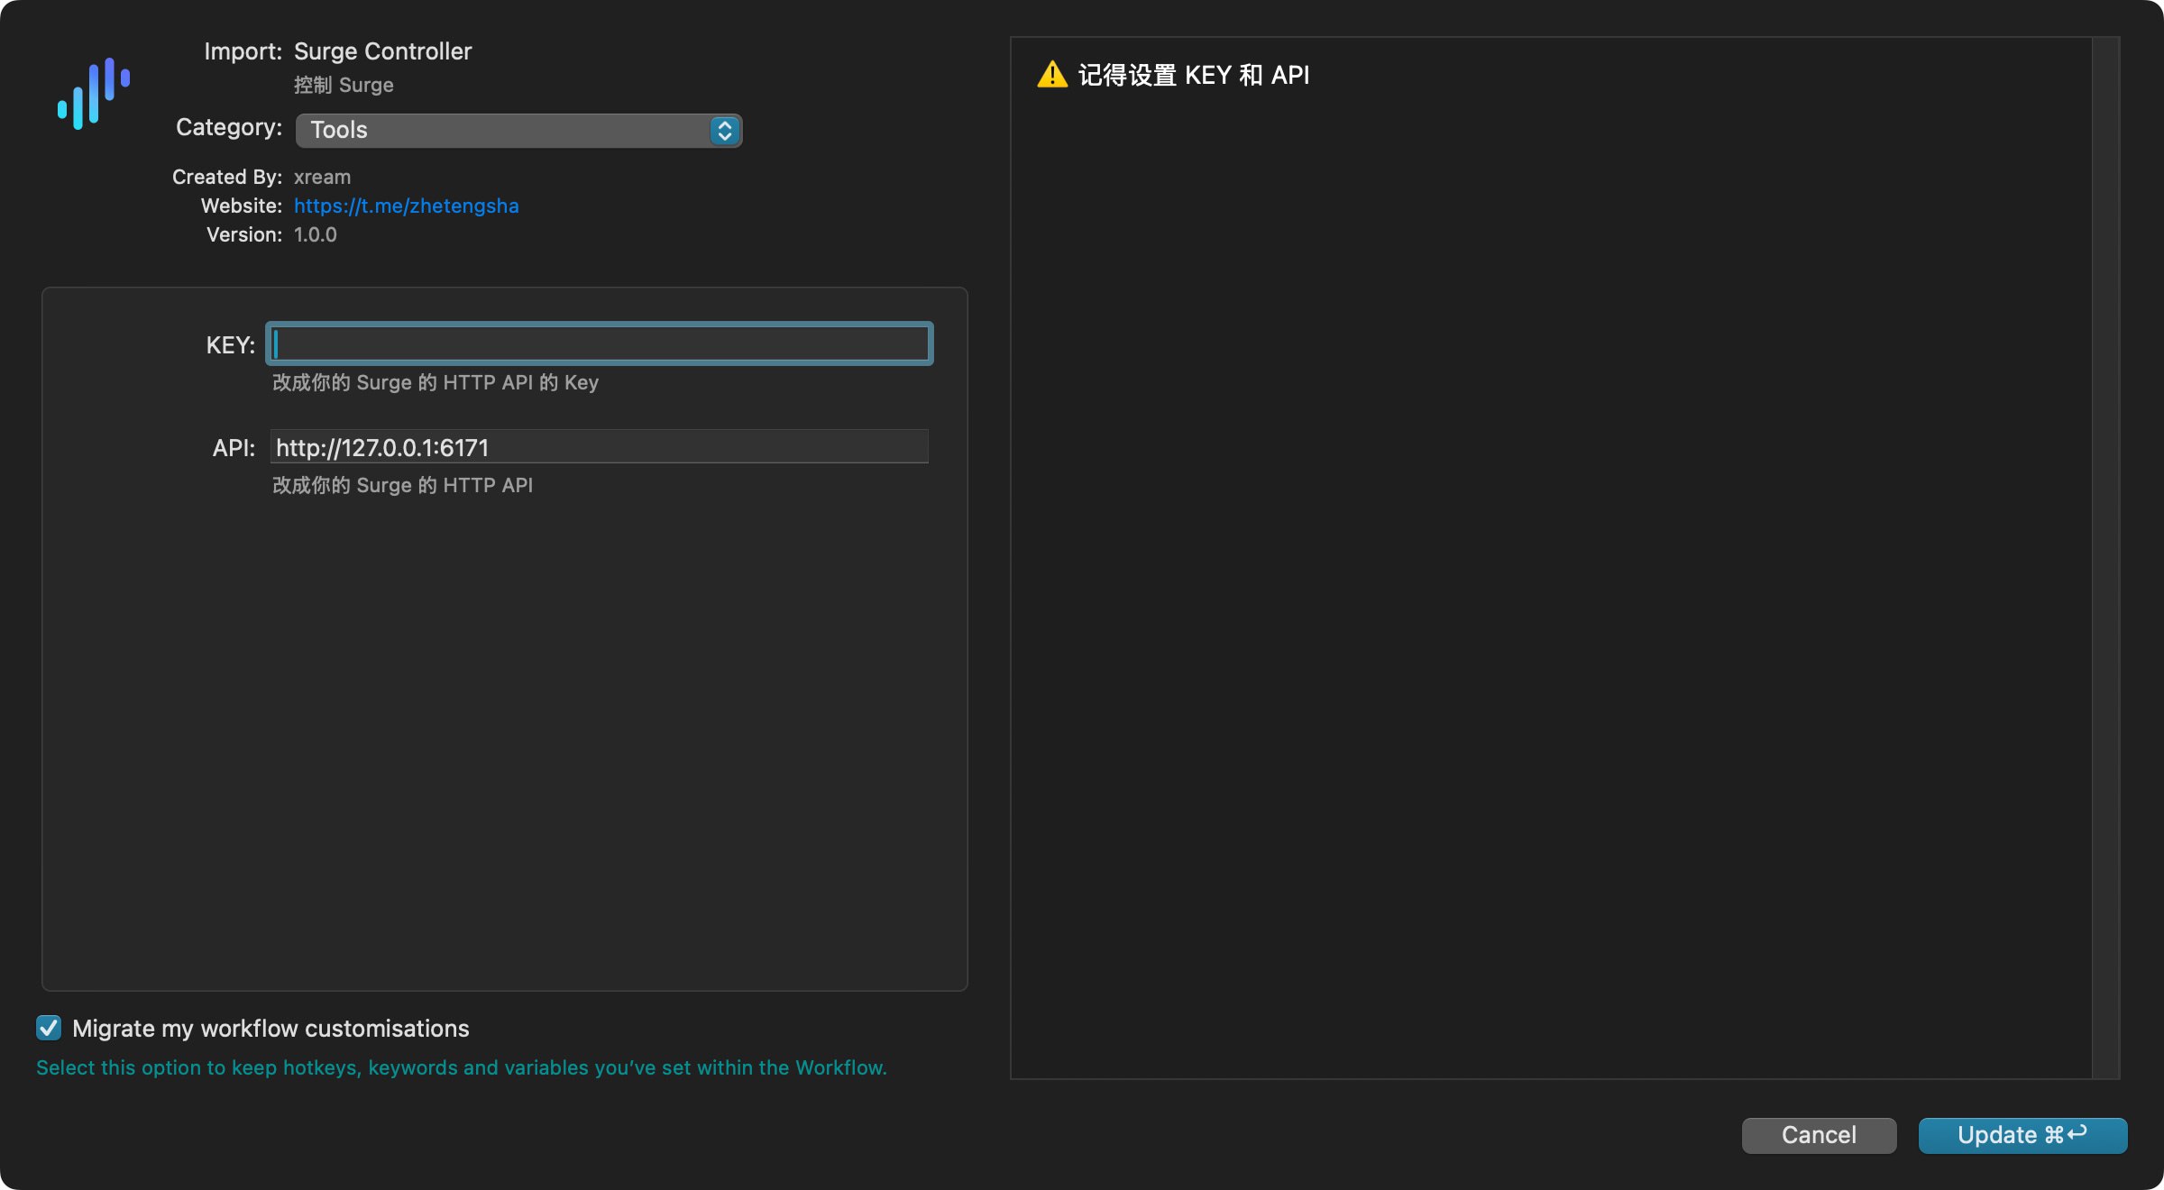Click the 'Migrate my workflow customisations' label
This screenshot has height=1190, width=2164.
tap(270, 1029)
